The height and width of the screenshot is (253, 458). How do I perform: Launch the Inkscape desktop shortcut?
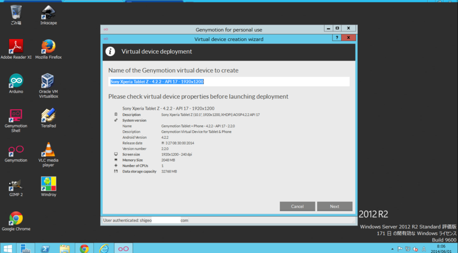click(49, 15)
